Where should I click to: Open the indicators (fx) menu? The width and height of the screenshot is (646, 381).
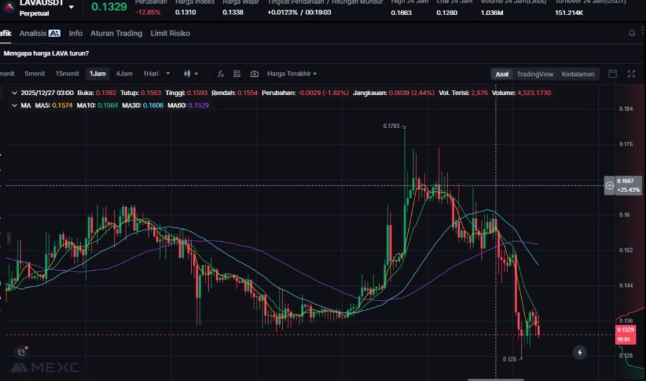pyautogui.click(x=221, y=74)
